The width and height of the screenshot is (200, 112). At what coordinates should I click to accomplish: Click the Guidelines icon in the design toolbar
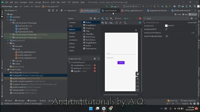click(x=125, y=23)
